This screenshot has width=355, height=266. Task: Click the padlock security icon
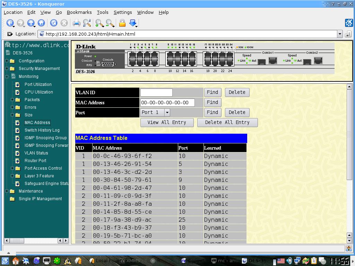coord(122,23)
